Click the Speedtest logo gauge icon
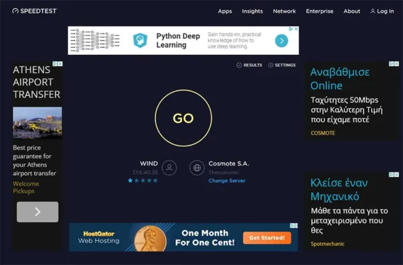The image size is (403, 265). [15, 11]
